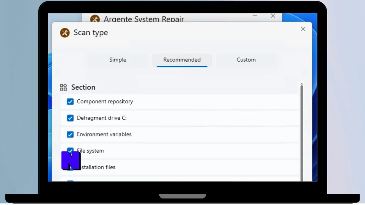The height and width of the screenshot is (205, 365).
Task: Select the Recommended scan tab
Action: pyautogui.click(x=182, y=60)
